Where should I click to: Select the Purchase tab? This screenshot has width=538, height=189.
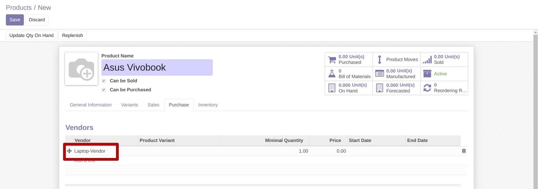179,105
